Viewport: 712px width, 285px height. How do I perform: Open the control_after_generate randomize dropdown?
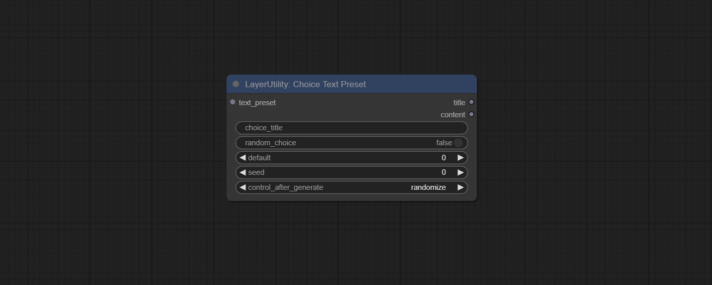click(428, 187)
